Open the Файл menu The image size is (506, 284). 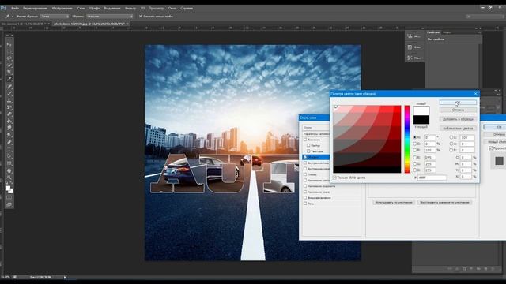[x=15, y=9]
